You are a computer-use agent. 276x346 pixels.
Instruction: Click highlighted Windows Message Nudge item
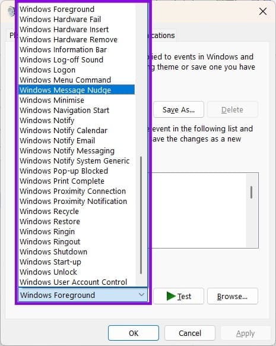[x=77, y=90]
